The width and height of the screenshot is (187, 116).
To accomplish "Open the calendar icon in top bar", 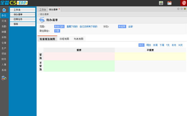I will point(169,3).
